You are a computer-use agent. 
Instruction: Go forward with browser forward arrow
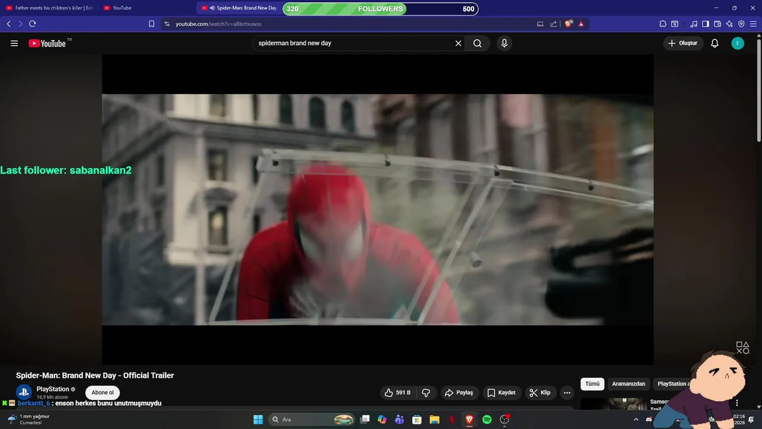[20, 24]
